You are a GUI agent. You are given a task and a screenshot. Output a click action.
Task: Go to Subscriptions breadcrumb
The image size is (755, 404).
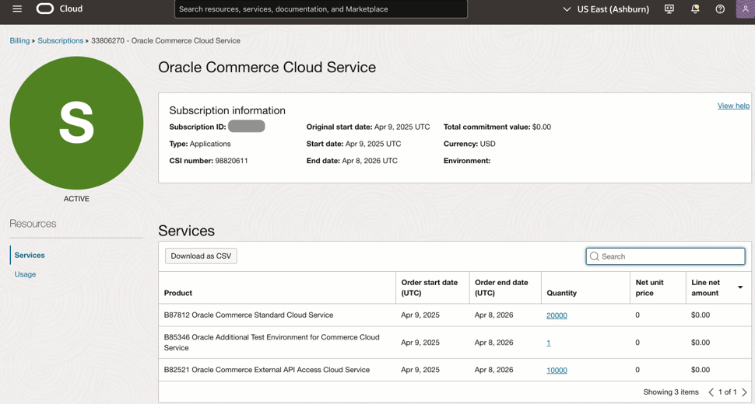click(x=60, y=41)
